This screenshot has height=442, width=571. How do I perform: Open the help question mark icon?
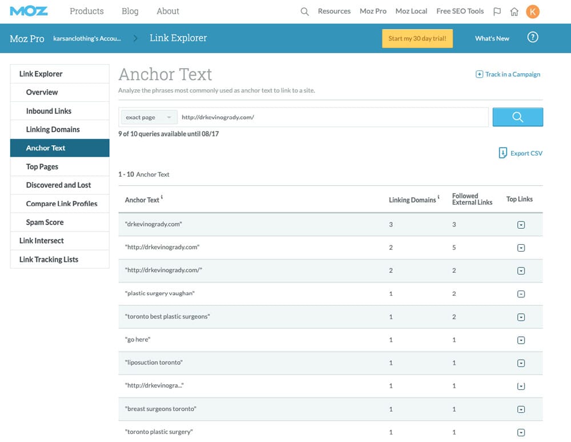[532, 37]
